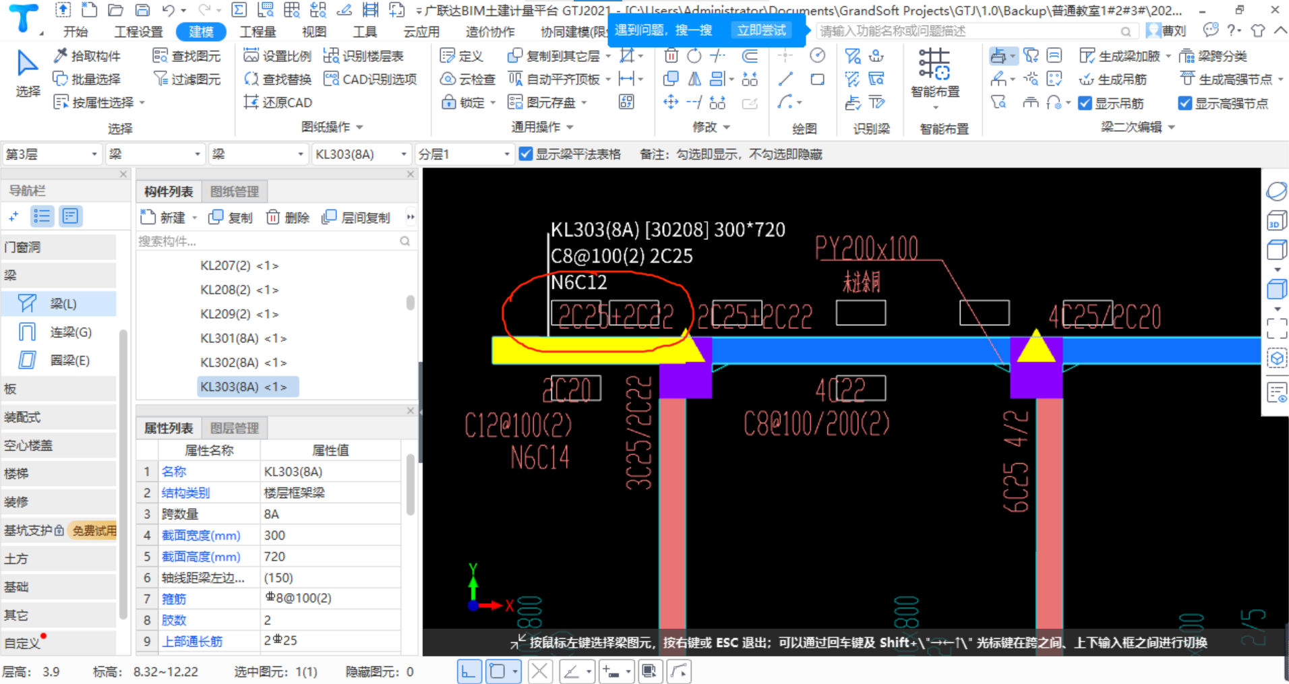Open 过滤图元 filter tool

[187, 79]
